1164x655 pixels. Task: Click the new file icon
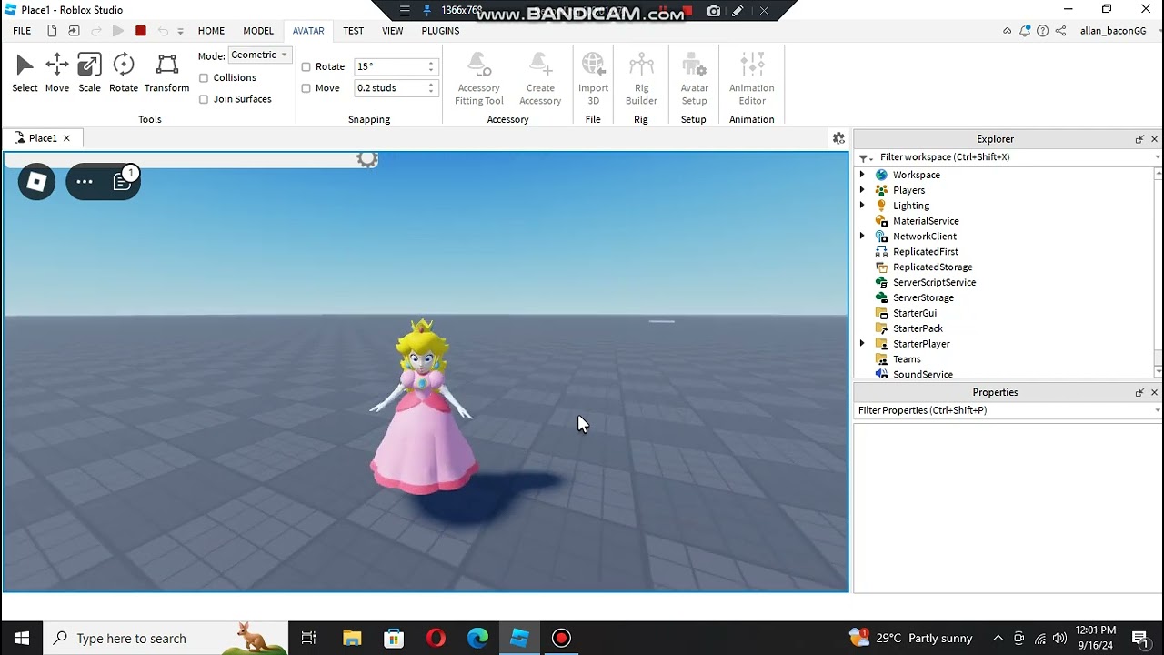click(x=52, y=31)
